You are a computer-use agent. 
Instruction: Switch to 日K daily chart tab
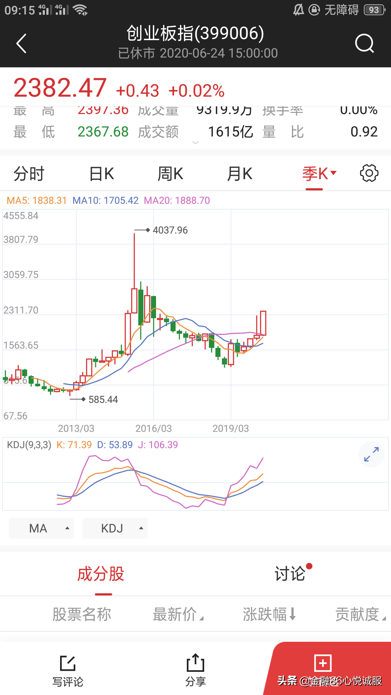pyautogui.click(x=102, y=174)
